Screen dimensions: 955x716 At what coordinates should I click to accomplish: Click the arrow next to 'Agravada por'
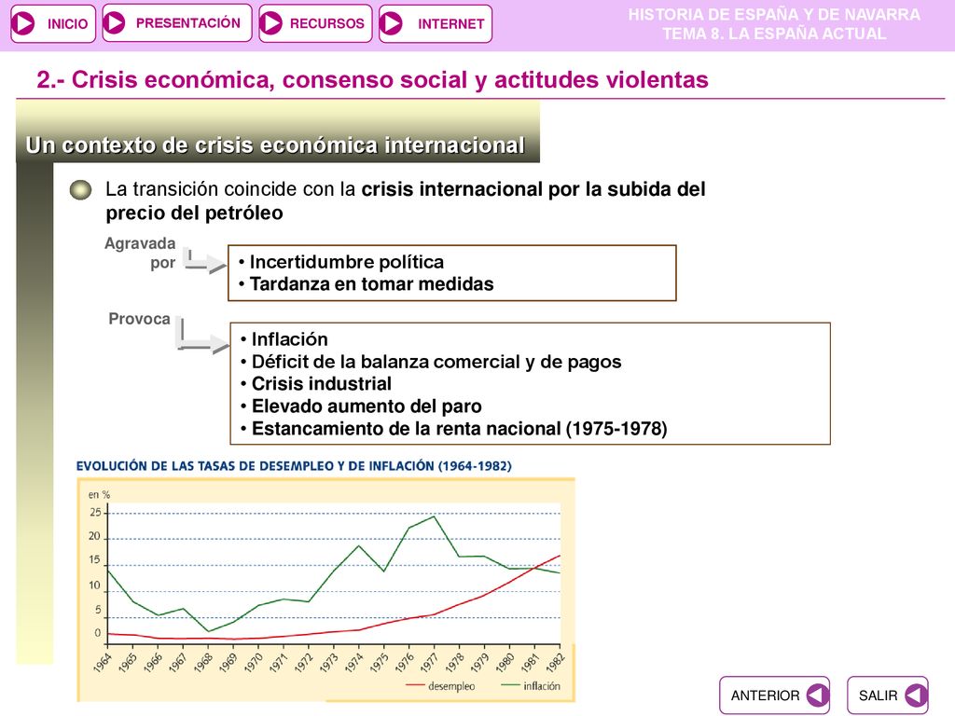[x=206, y=262]
